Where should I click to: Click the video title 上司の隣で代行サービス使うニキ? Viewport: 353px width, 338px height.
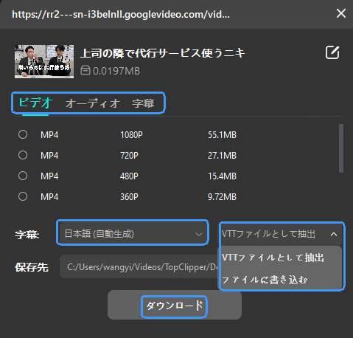coord(162,53)
